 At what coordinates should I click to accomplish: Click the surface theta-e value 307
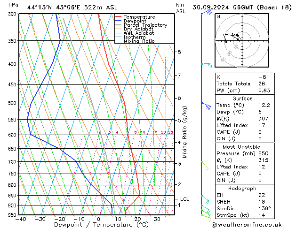pos(264,119)
